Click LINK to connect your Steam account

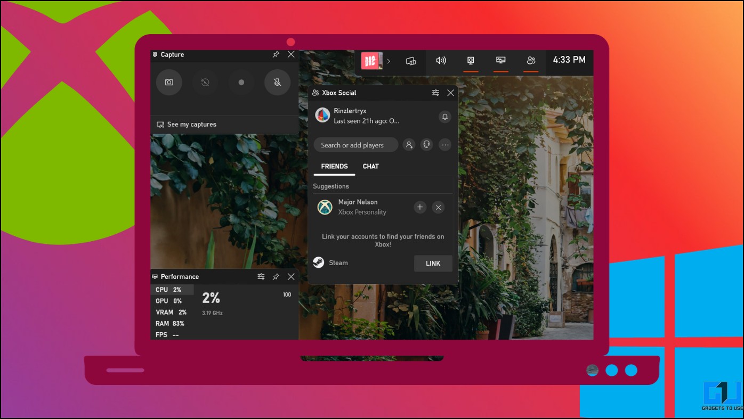pos(433,263)
